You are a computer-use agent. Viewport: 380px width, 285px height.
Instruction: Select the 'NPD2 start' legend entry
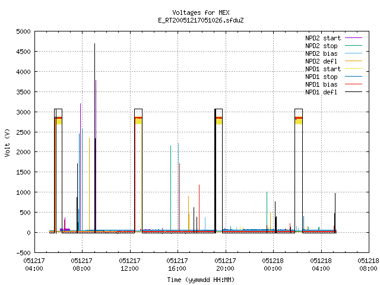[323, 38]
